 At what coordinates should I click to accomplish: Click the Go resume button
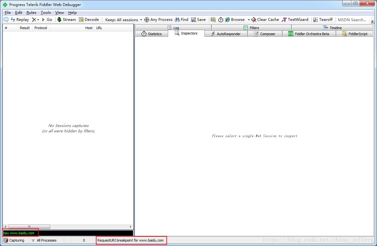[47, 20]
